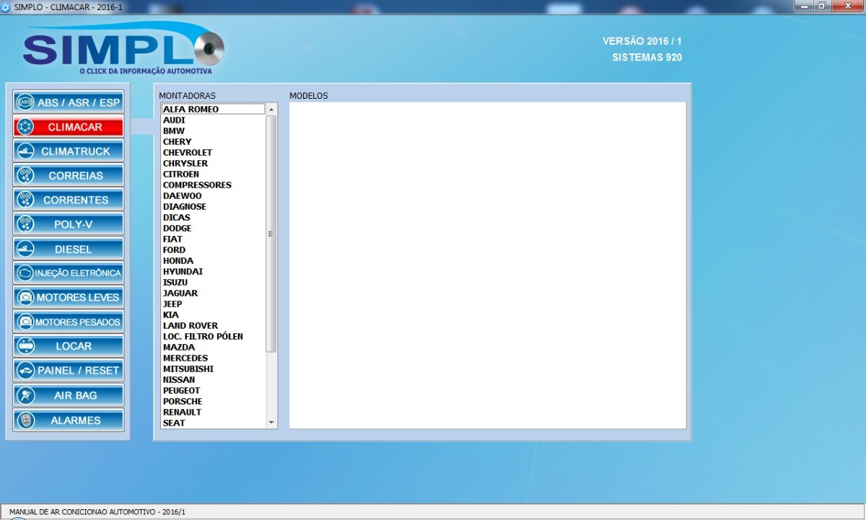Select SEAT from the list

[x=213, y=423]
